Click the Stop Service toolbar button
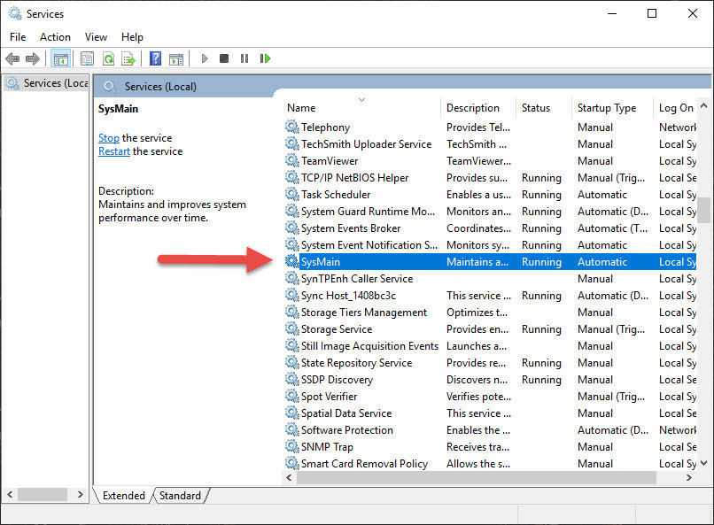 pyautogui.click(x=224, y=58)
